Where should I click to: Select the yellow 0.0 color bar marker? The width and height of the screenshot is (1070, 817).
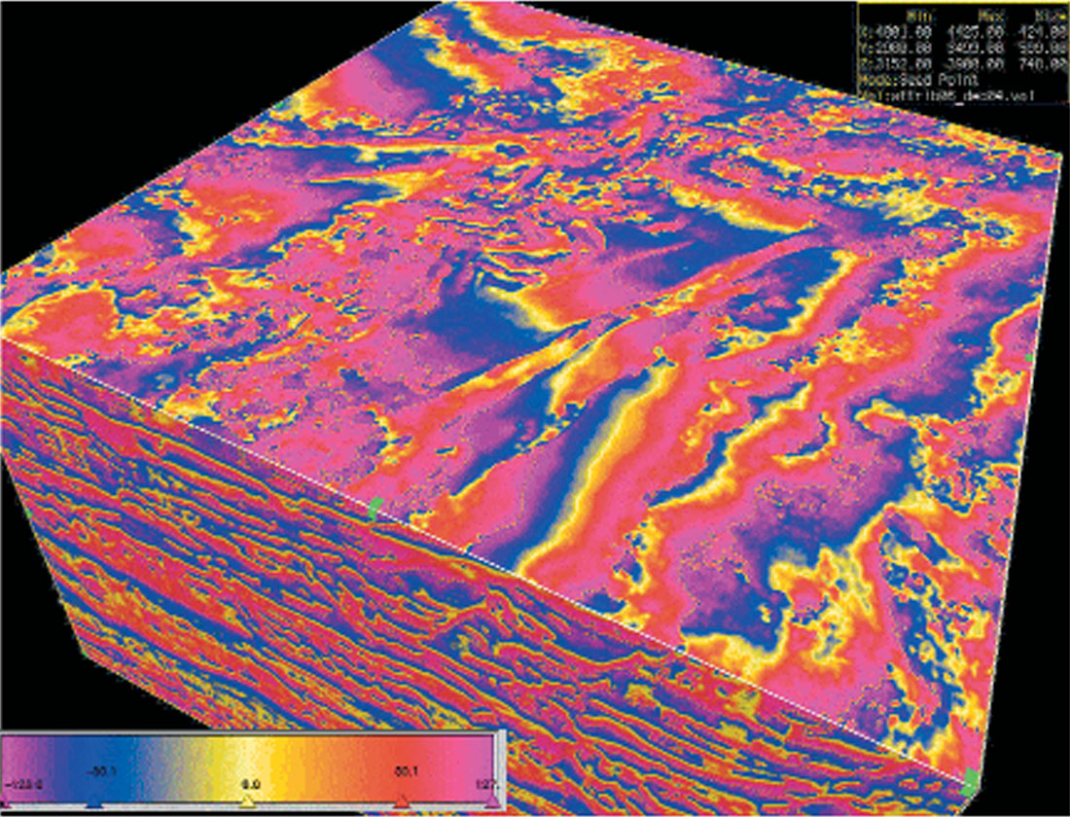coord(249,802)
